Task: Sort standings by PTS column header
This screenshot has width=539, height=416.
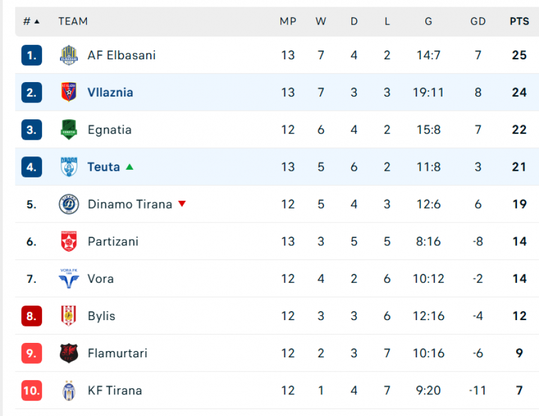Action: pos(519,22)
